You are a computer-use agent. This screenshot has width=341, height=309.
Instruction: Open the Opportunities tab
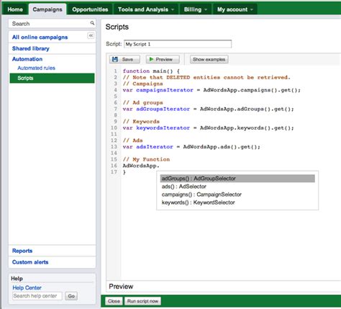90,9
